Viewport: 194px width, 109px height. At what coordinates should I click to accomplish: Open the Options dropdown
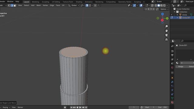164,9
